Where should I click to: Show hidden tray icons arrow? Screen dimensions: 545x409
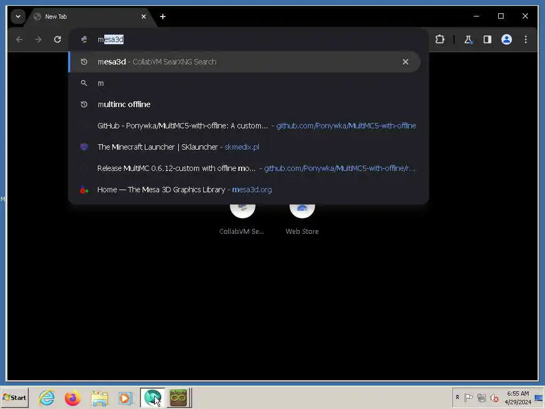[457, 397]
